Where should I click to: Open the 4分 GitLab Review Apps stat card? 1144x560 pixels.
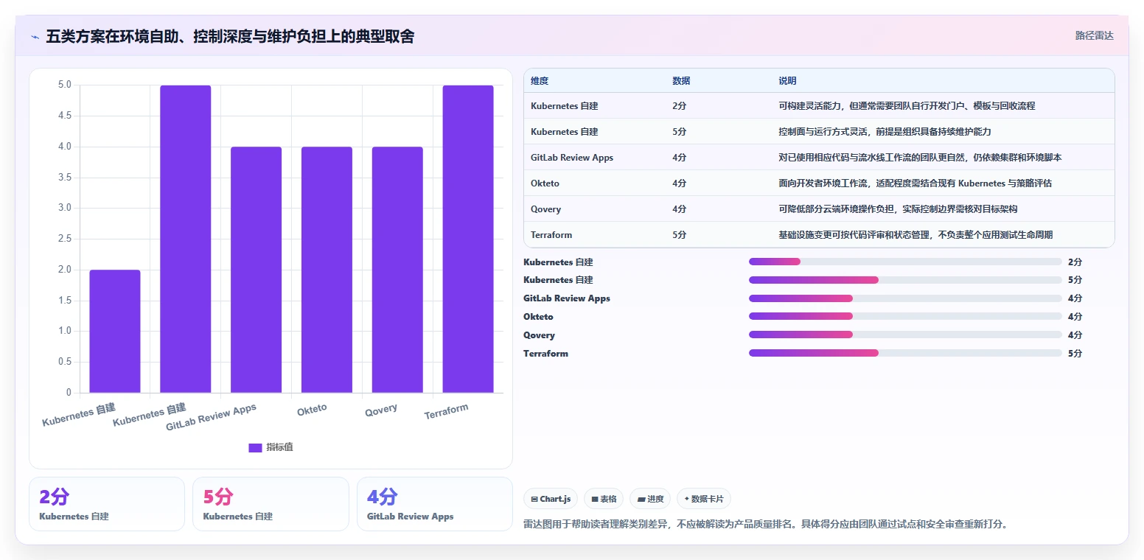point(435,504)
